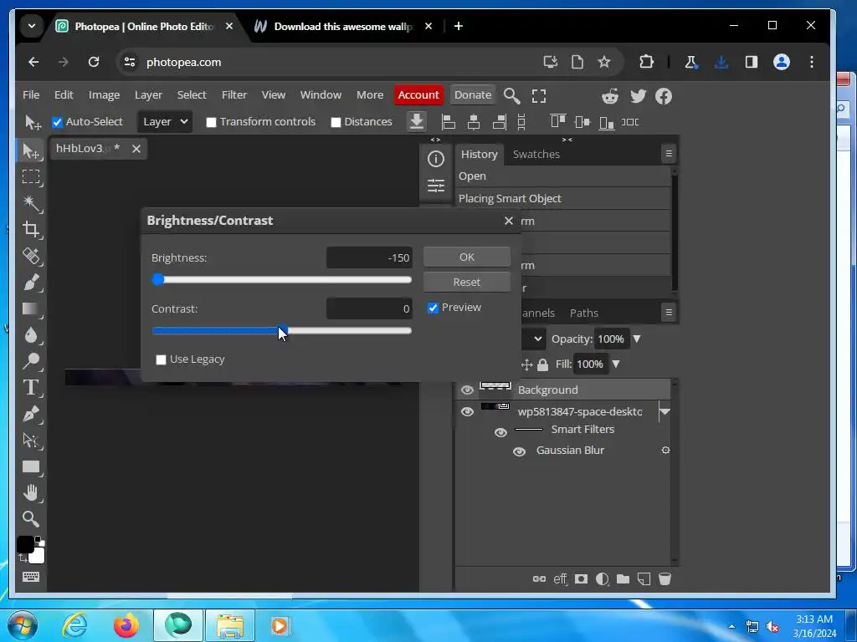
Task: Select the Crop tool
Action: (x=31, y=229)
